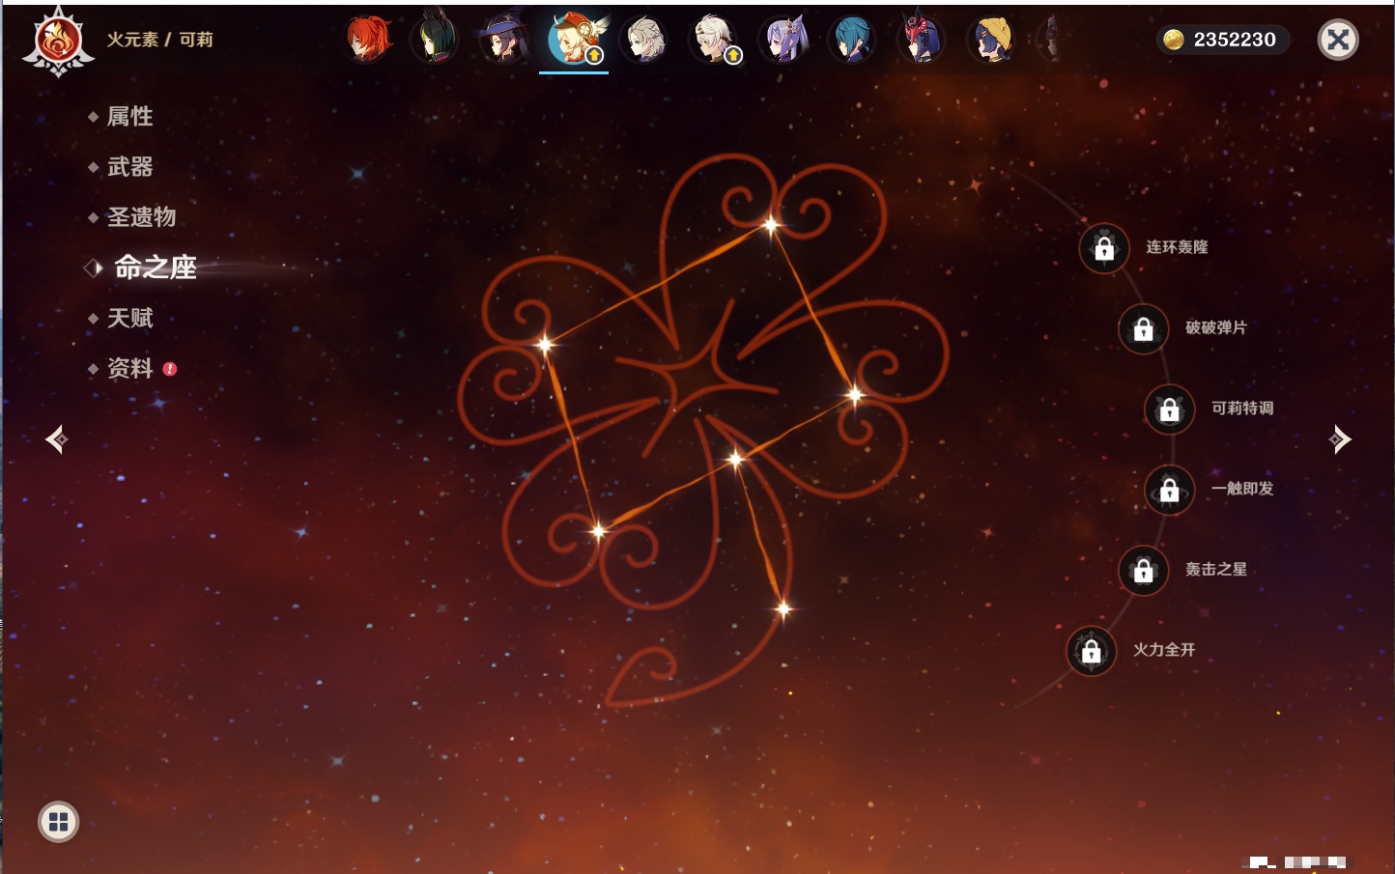Click the lock icon for 破破弹片
The image size is (1395, 874).
coord(1143,329)
